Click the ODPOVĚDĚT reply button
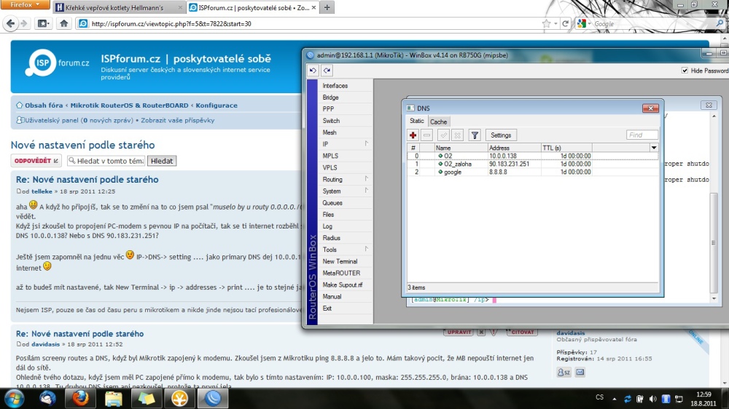 tap(36, 161)
